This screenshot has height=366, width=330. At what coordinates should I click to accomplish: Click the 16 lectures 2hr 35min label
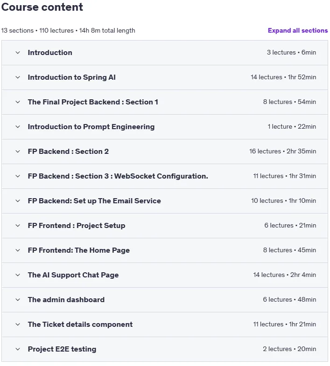[x=282, y=151]
